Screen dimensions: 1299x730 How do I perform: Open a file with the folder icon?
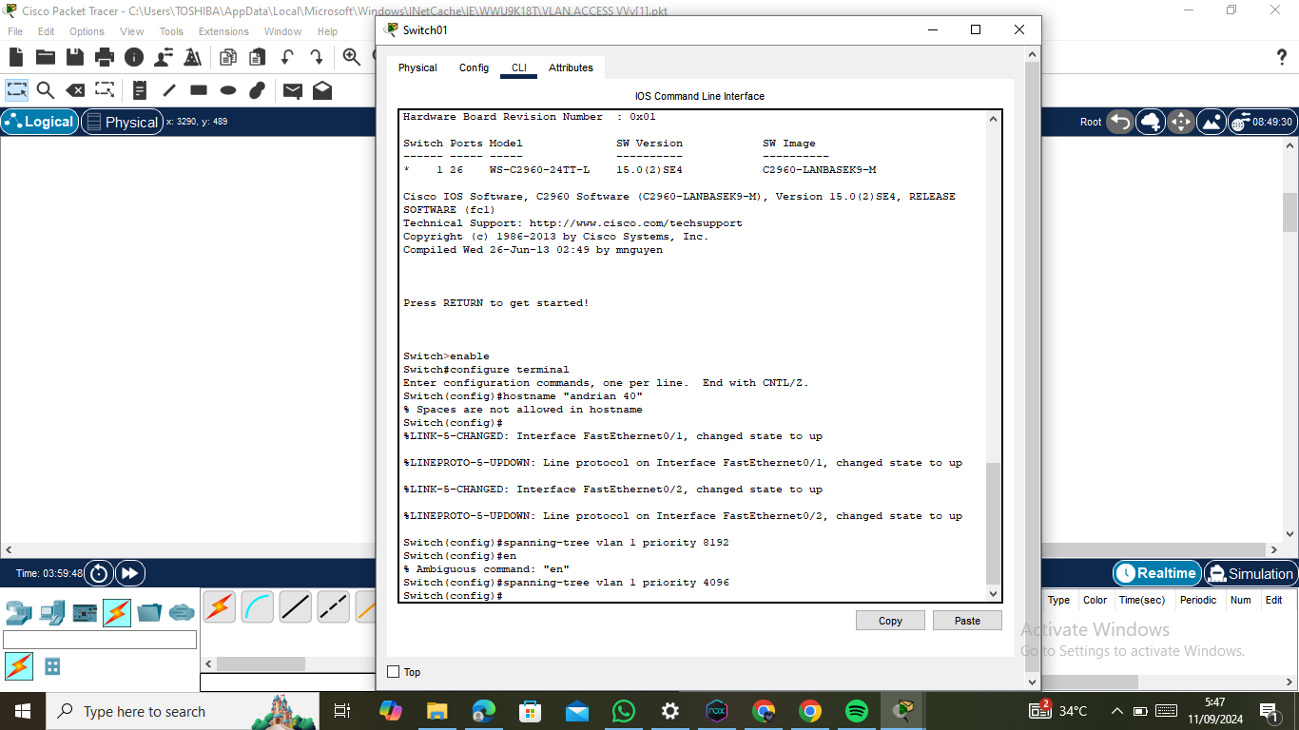tap(45, 57)
